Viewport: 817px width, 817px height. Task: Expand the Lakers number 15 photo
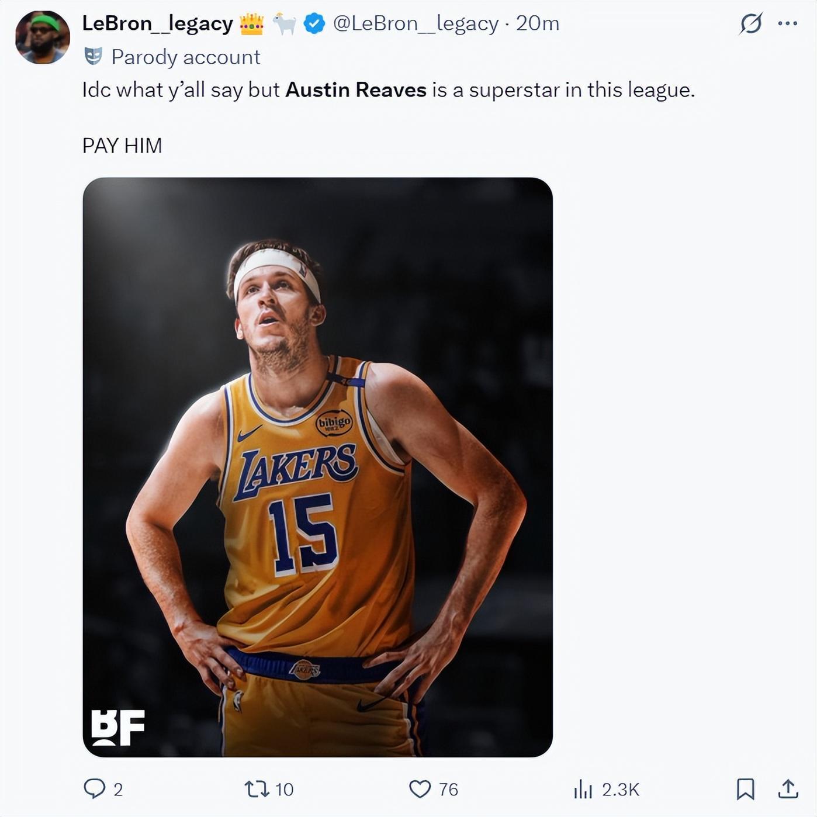317,466
